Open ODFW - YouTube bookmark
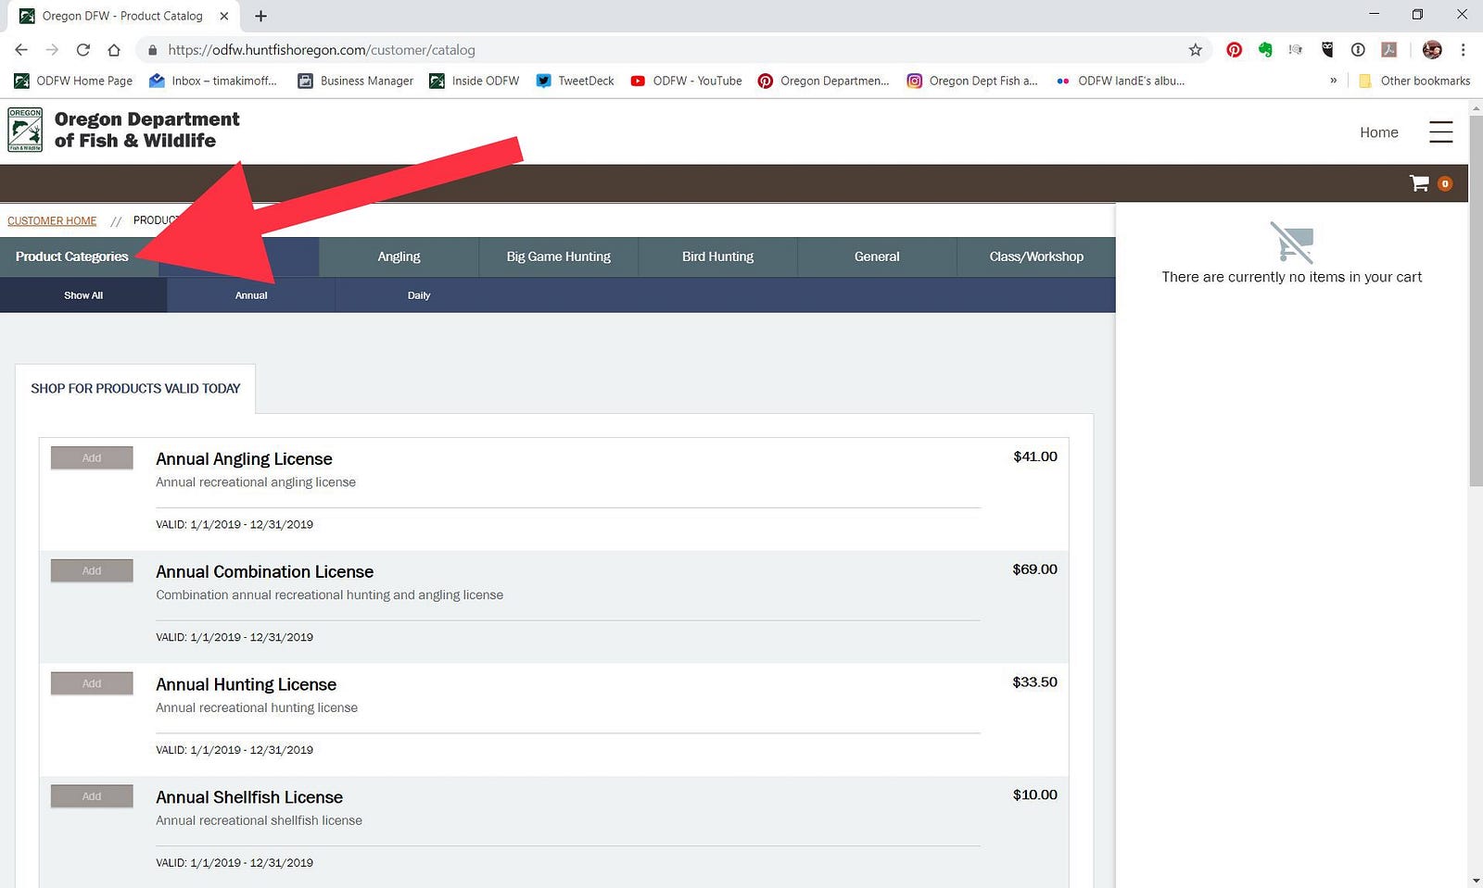The width and height of the screenshot is (1483, 888). 687,81
